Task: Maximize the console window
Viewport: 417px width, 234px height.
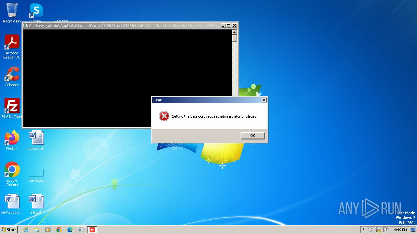Action: [229, 25]
